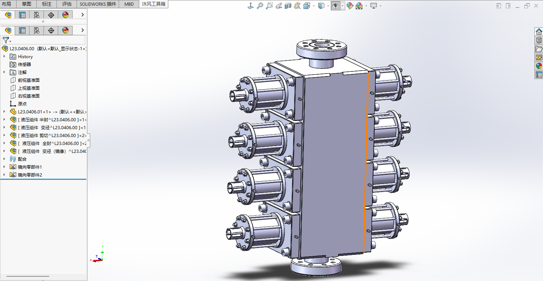Viewport: 543px width, 281px height.
Task: Open the View Palette task pane icon
Action: (x=539, y=57)
